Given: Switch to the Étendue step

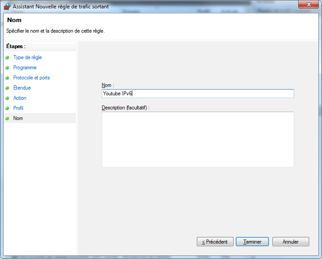Looking at the screenshot, I should (x=22, y=88).
